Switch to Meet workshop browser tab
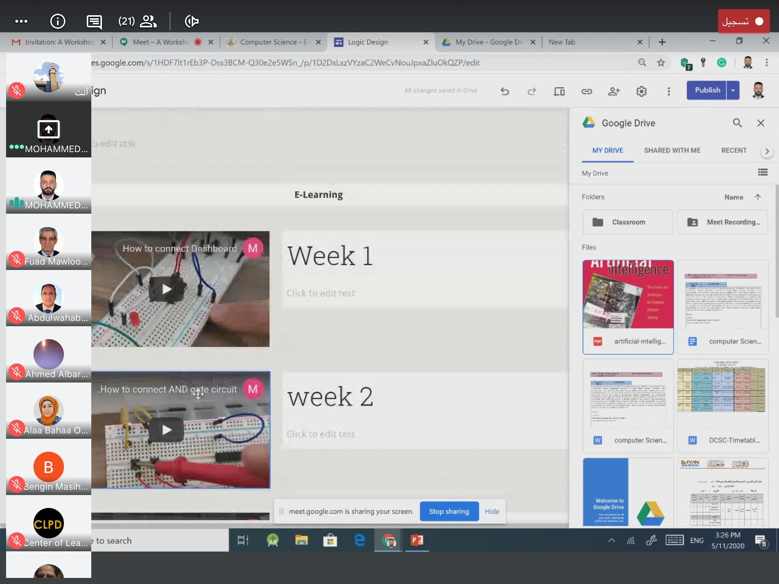This screenshot has width=779, height=584. [x=166, y=42]
